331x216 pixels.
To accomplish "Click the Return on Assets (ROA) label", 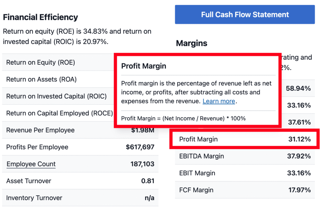I will (41, 79).
